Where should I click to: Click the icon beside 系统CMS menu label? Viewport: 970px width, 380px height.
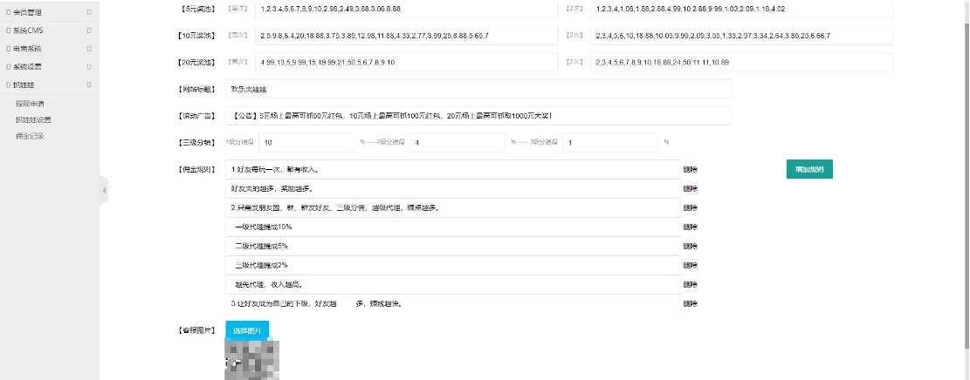click(x=9, y=31)
